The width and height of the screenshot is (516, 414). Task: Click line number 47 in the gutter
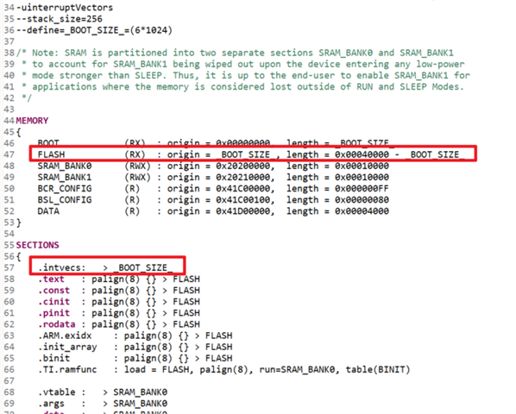(x=9, y=154)
